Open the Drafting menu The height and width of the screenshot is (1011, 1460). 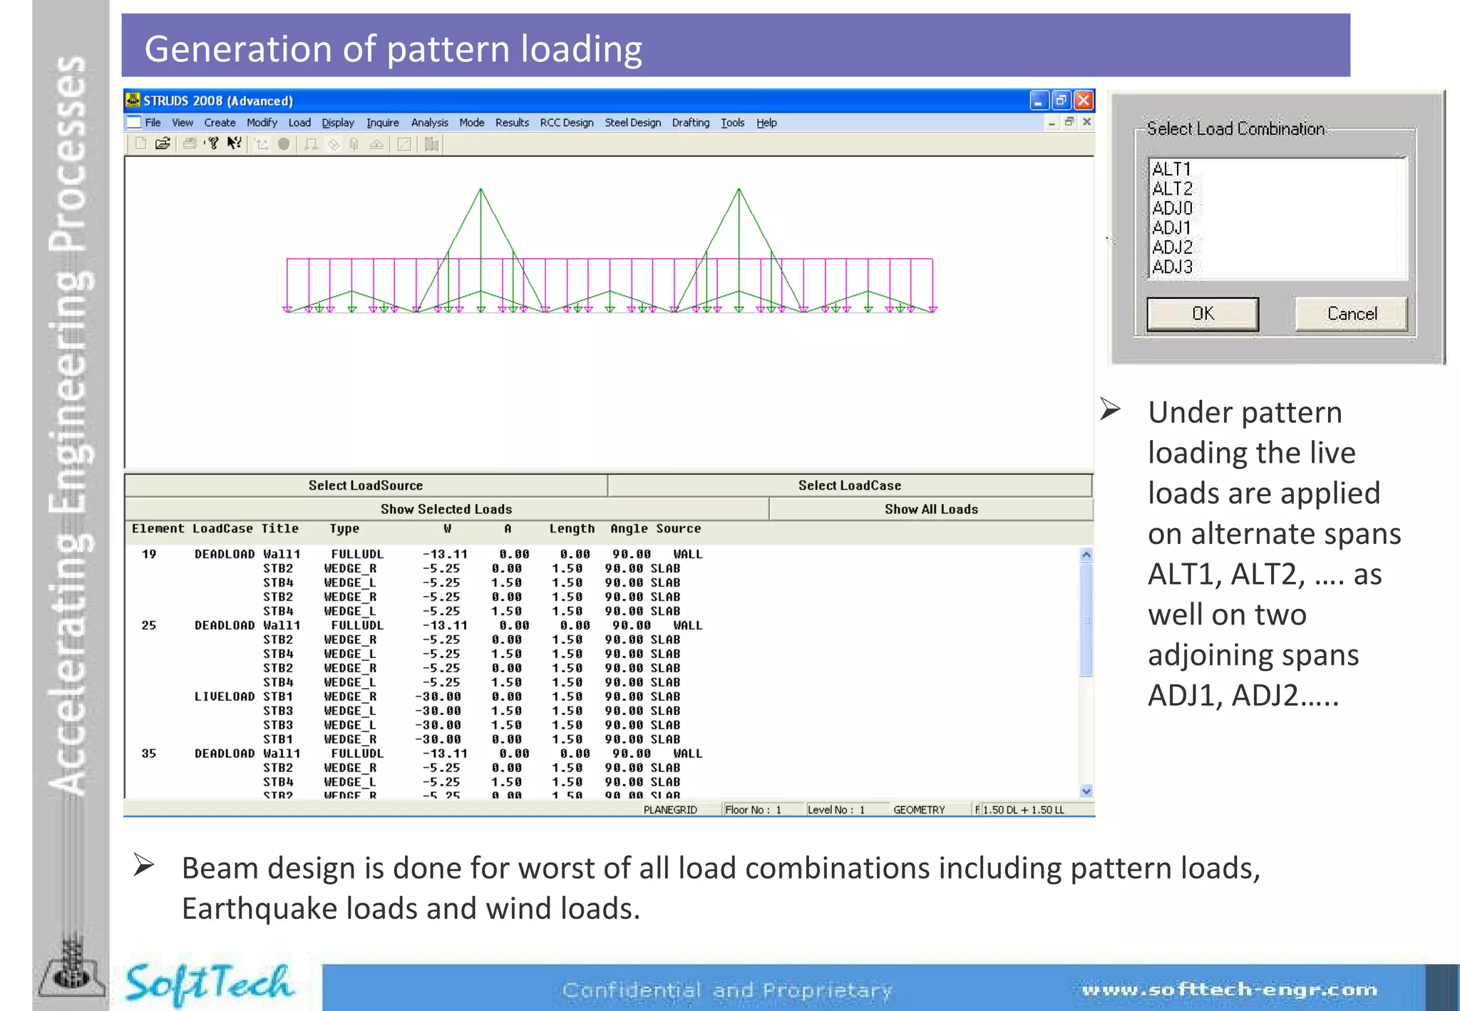point(691,123)
